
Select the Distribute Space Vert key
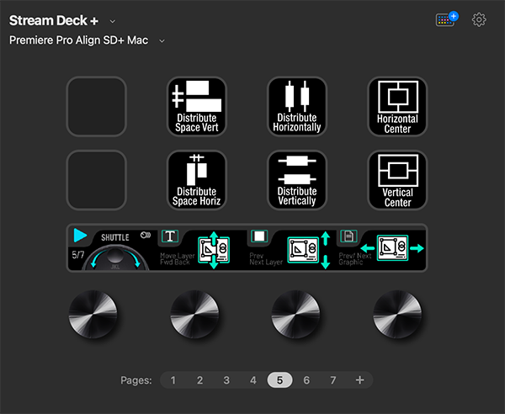(196, 107)
